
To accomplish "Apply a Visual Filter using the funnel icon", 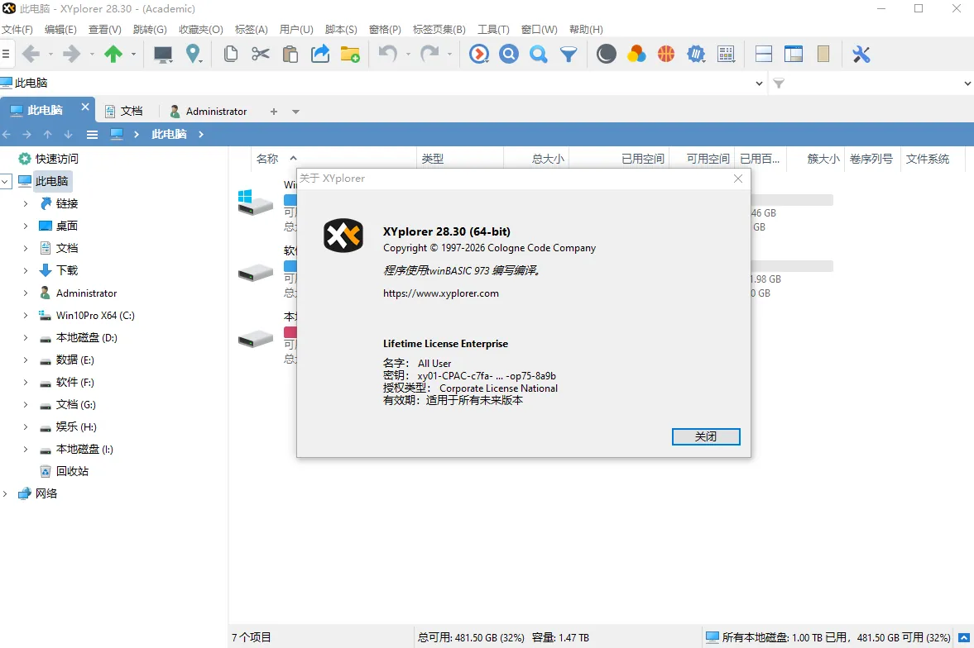I will pyautogui.click(x=569, y=54).
